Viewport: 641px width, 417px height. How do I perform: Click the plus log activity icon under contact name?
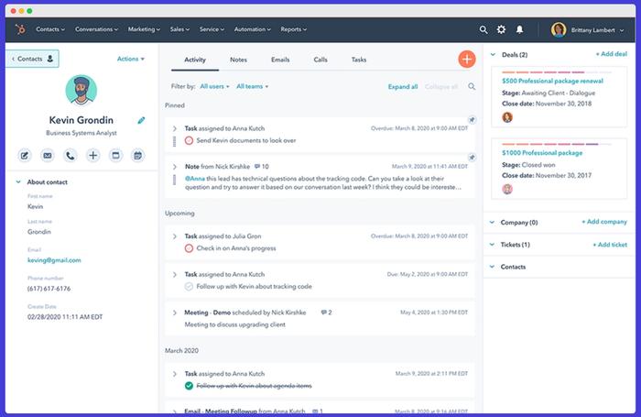click(x=93, y=156)
